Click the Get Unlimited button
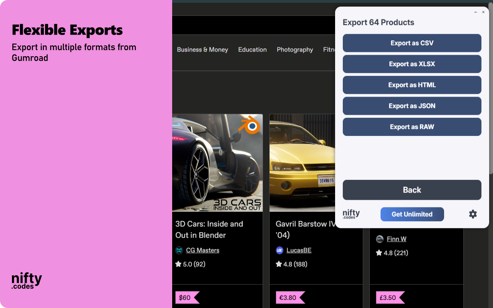Viewport: 493px width, 308px height. pos(412,214)
